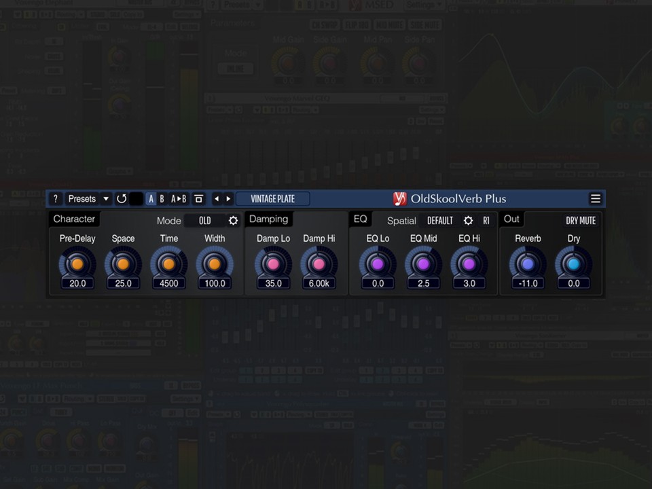Open the Presets menu
652x489 pixels.
[x=82, y=199]
